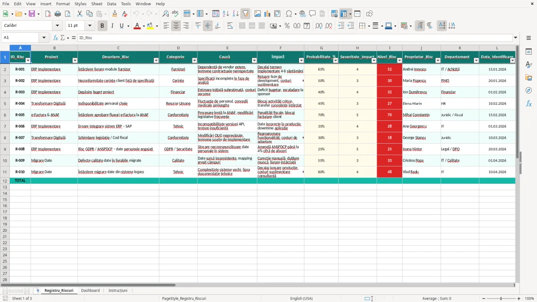This screenshot has width=537, height=302.
Task: Open the sidebar Gallery panel
Action: [x=528, y=78]
